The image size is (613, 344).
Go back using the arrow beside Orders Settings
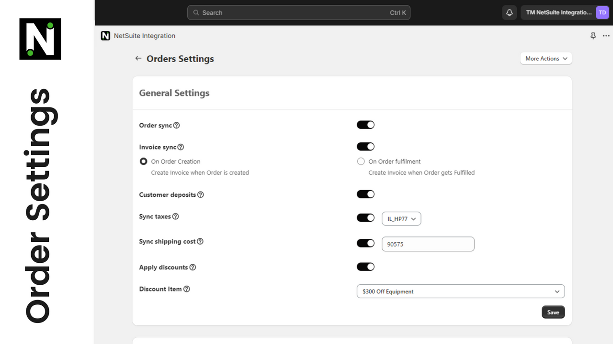click(138, 58)
